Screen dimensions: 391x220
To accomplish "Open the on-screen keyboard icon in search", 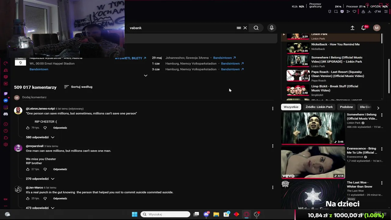I will [239, 28].
